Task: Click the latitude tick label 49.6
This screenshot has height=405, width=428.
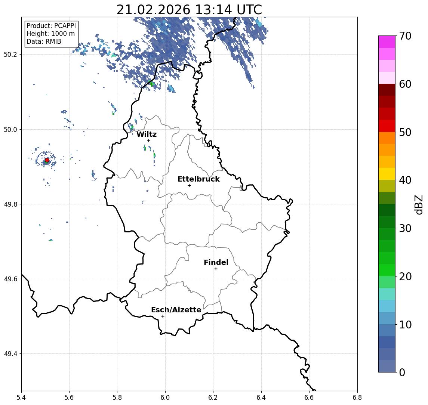Action: [x=10, y=279]
